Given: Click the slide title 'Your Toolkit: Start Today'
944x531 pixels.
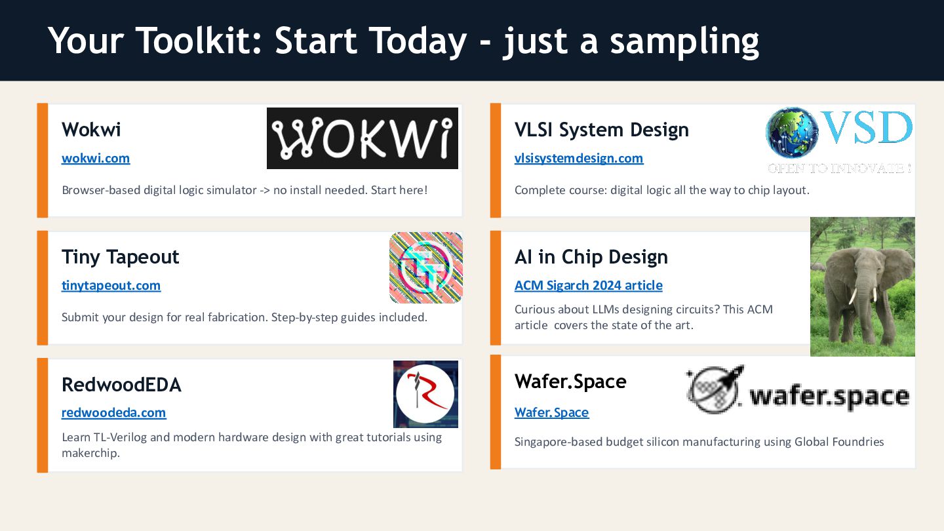Looking at the screenshot, I should [x=403, y=41].
